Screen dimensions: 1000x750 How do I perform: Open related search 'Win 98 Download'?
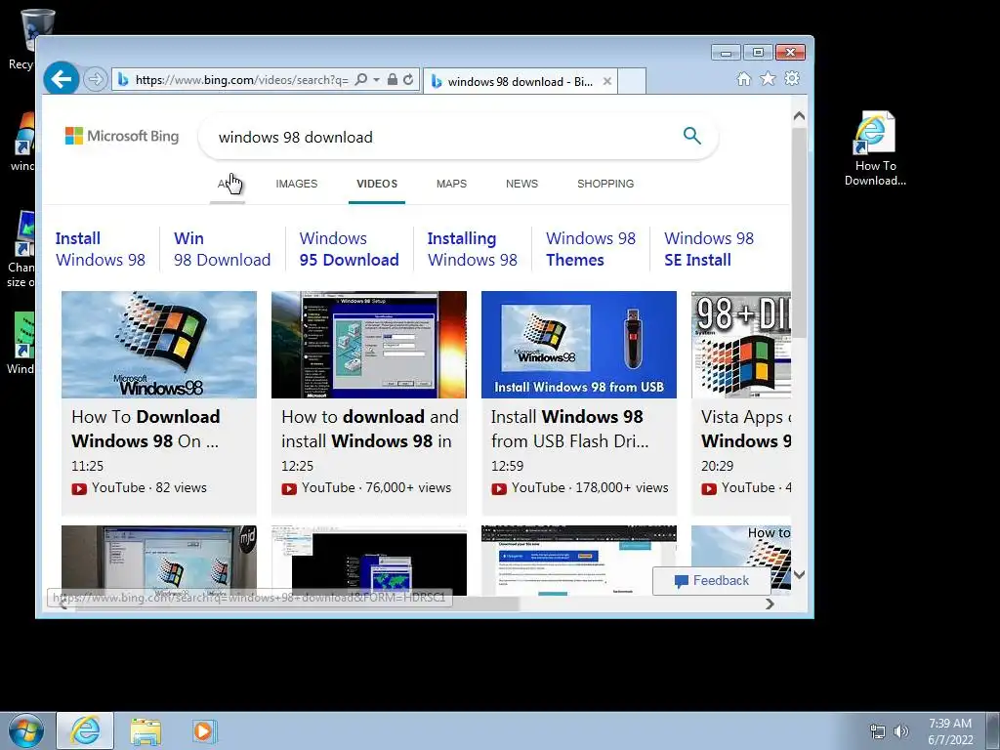click(222, 249)
